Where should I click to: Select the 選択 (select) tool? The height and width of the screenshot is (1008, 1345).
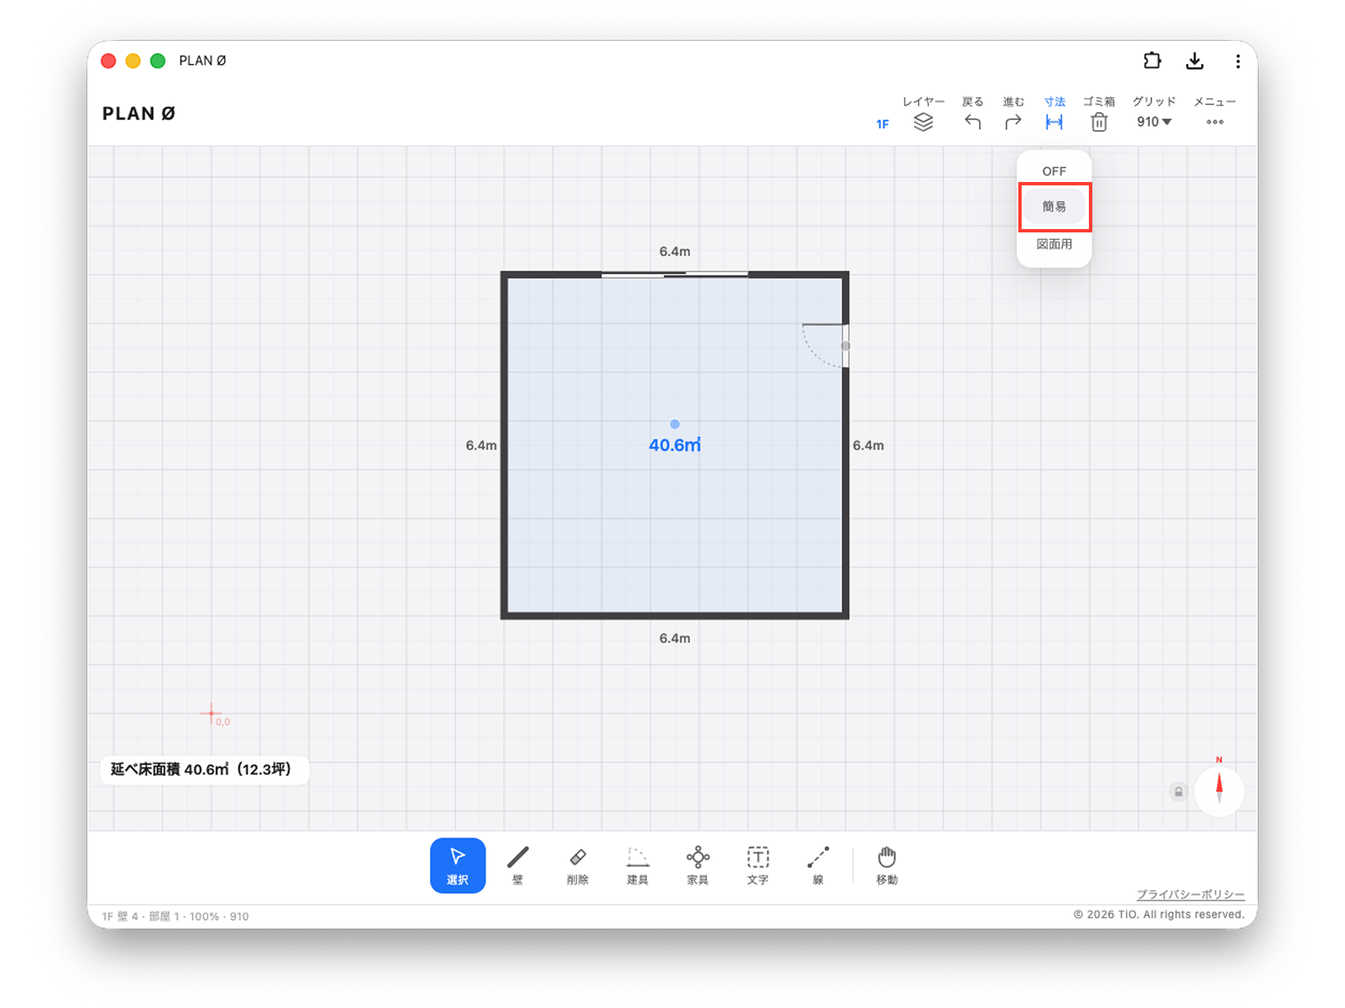457,865
